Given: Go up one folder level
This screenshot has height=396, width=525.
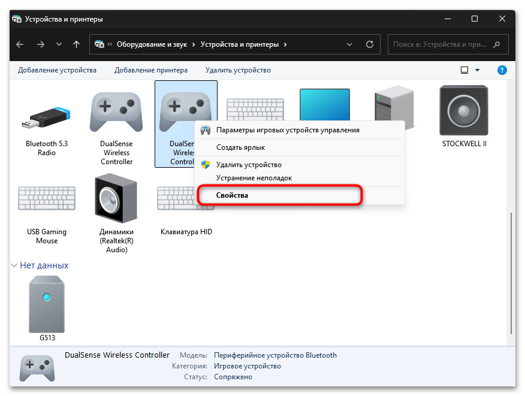Looking at the screenshot, I should (76, 44).
